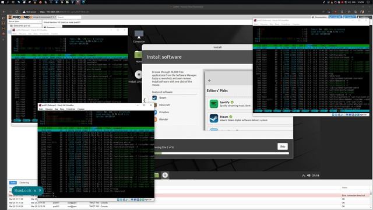Image resolution: width=373 pixels, height=210 pixels.
Task: Select the Home folder desktop icon
Action: [x=138, y=57]
